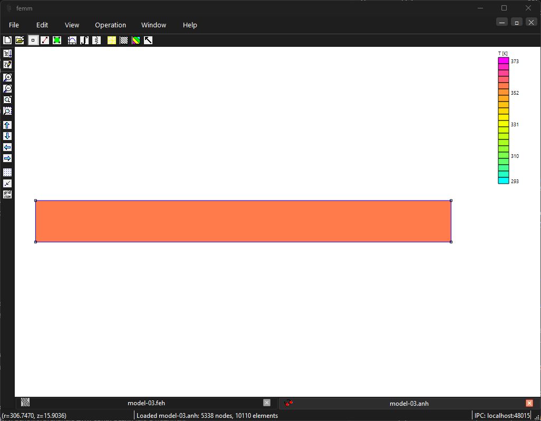Open the View menu
This screenshot has width=541, height=421.
coord(72,25)
